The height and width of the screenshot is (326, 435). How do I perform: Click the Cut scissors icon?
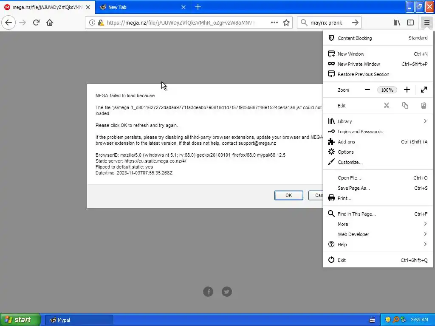click(387, 106)
